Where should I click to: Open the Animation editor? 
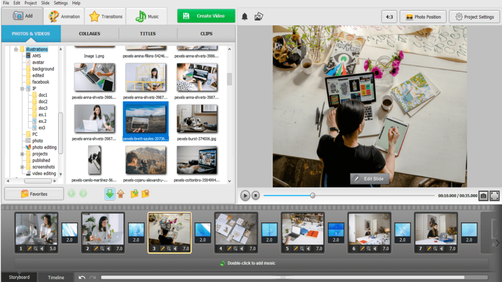(x=64, y=16)
